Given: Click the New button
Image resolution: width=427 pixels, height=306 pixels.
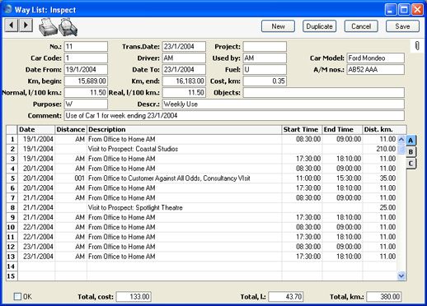Looking at the screenshot, I should pyautogui.click(x=278, y=26).
